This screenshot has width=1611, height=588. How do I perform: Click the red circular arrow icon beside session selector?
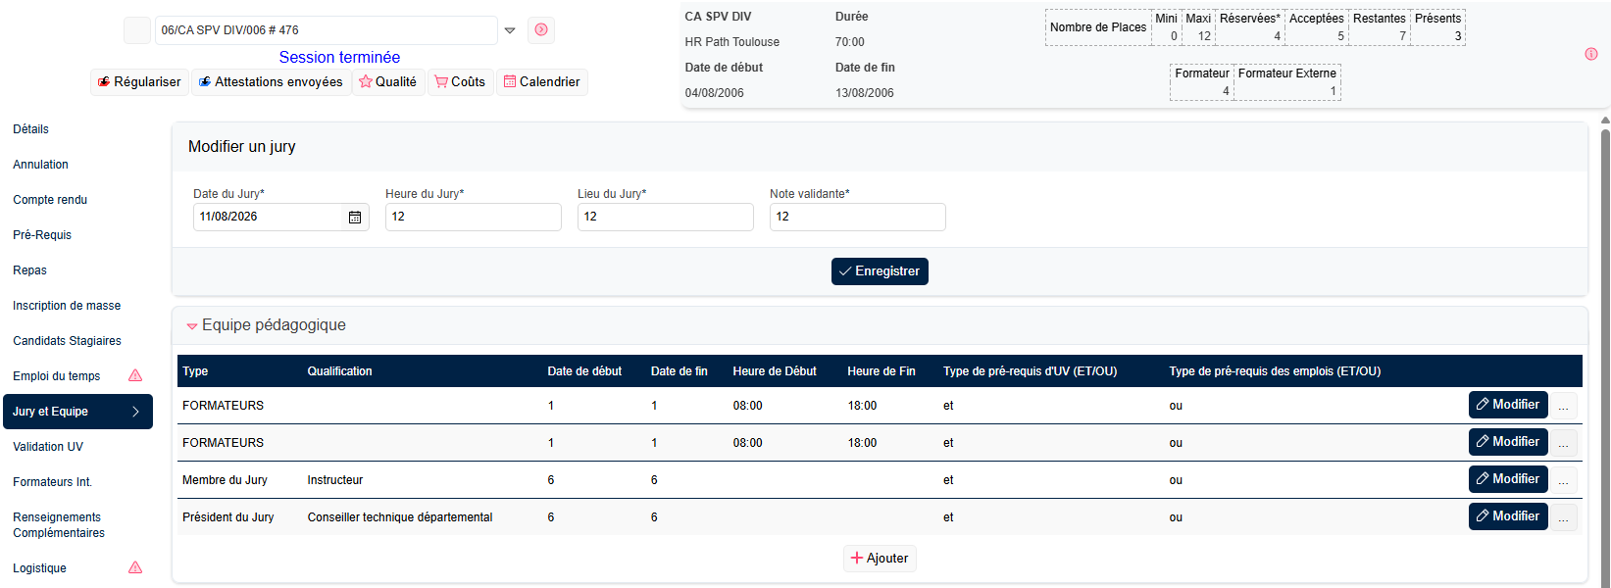[541, 30]
